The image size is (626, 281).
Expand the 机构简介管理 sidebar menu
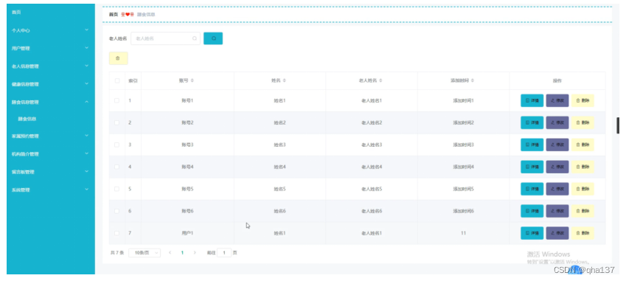pos(51,154)
